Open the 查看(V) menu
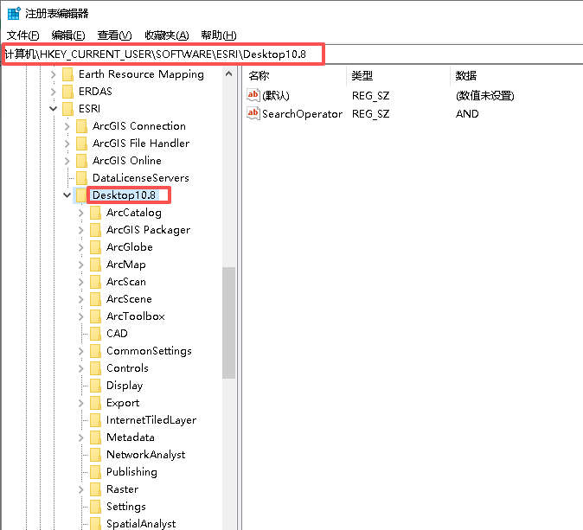The height and width of the screenshot is (530, 583). click(114, 35)
